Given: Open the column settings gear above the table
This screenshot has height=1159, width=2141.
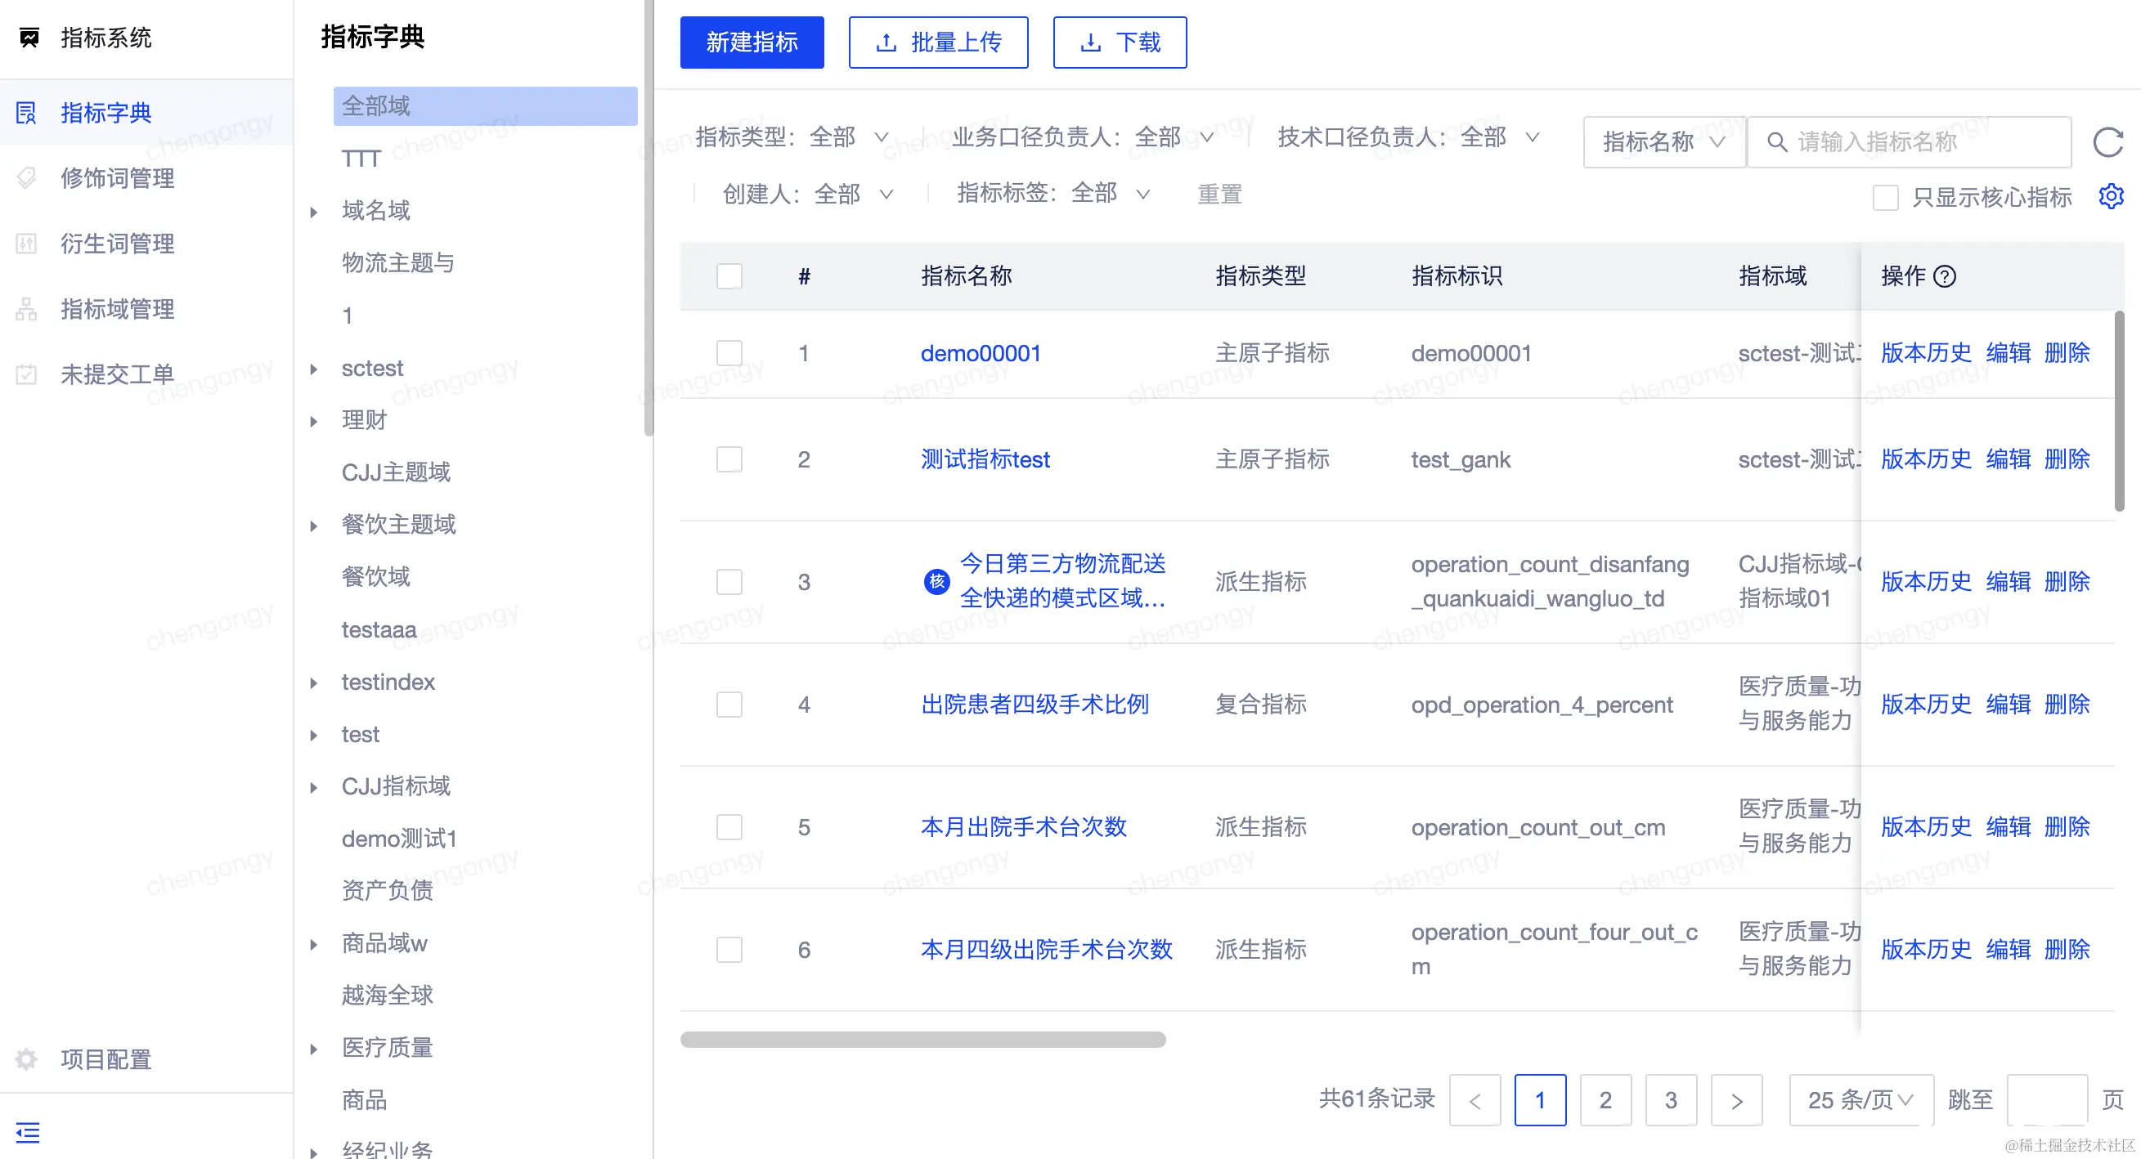Looking at the screenshot, I should coord(2112,196).
